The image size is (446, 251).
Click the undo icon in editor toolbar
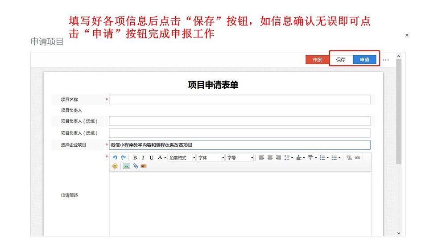click(x=115, y=157)
